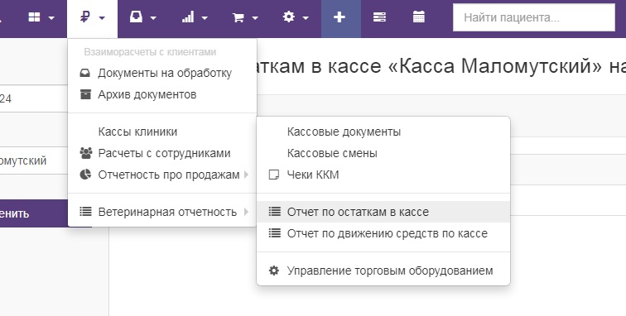Click list icon beside 'Ветеринарная отчетность'
The image size is (626, 316).
click(85, 212)
